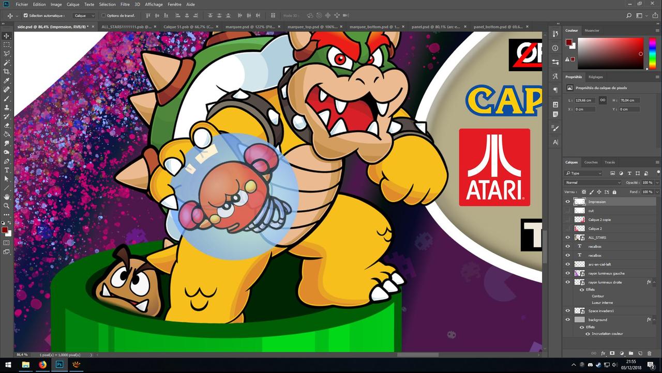Open the Affichage menu
Viewport: 662px width, 373px height.
pyautogui.click(x=154, y=4)
